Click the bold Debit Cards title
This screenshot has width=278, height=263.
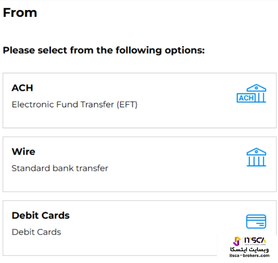click(x=41, y=215)
